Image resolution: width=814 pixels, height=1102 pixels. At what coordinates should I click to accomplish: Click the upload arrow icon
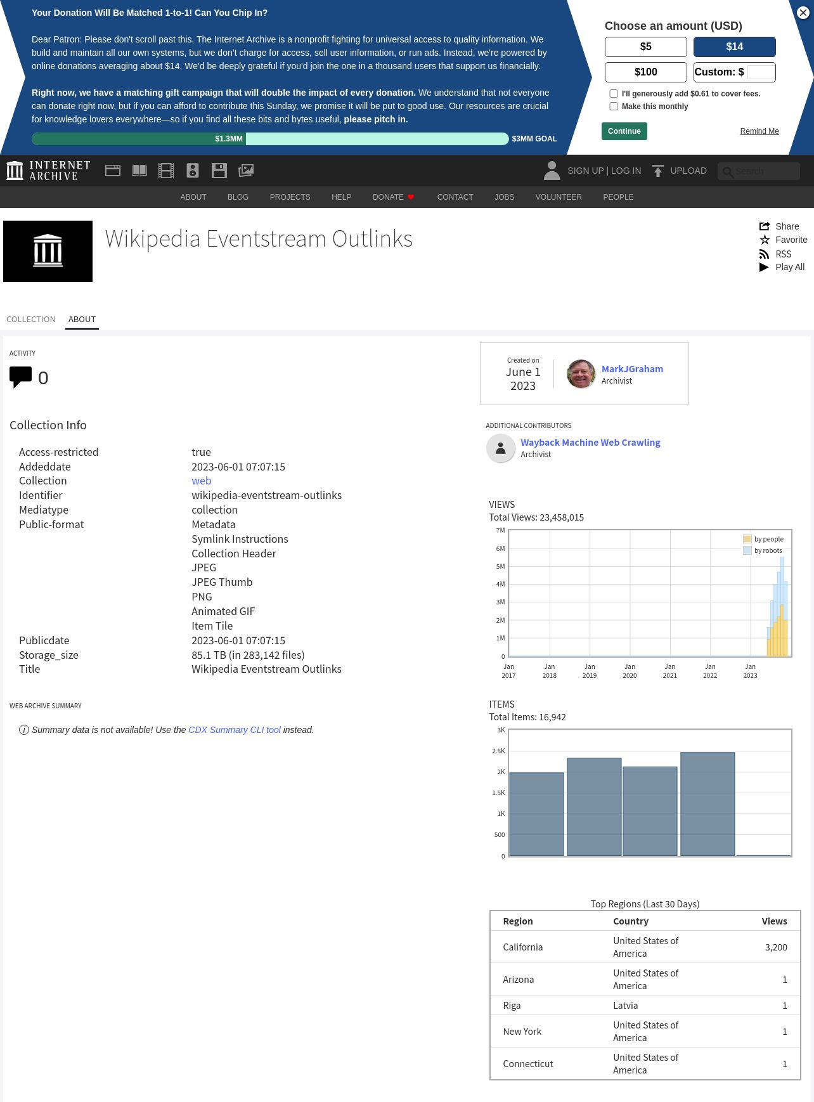pos(658,171)
